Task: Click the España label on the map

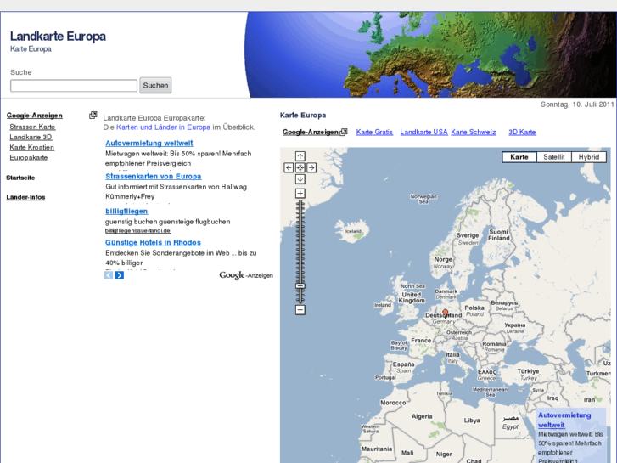Action: point(403,364)
